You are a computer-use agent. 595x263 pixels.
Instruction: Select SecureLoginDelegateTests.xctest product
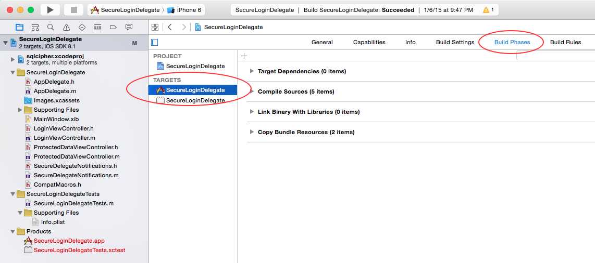pos(79,250)
